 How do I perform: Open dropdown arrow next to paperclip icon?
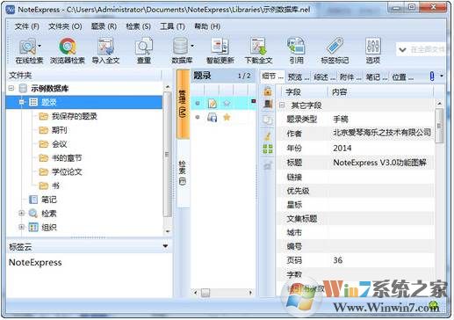(442, 76)
